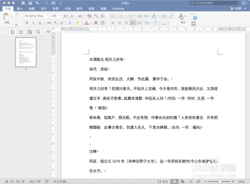Screen dimensions: 250x184
Task: Click the 共享 (Share) button
Action: [236, 9]
